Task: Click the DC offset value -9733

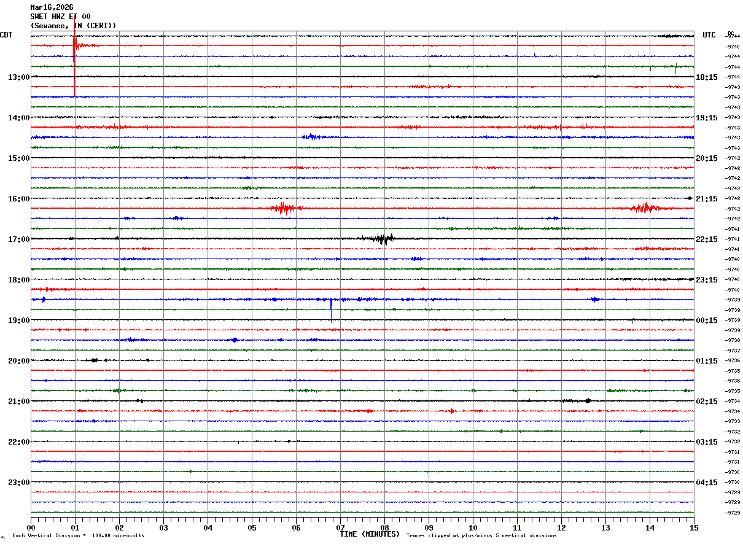Action: click(733, 422)
